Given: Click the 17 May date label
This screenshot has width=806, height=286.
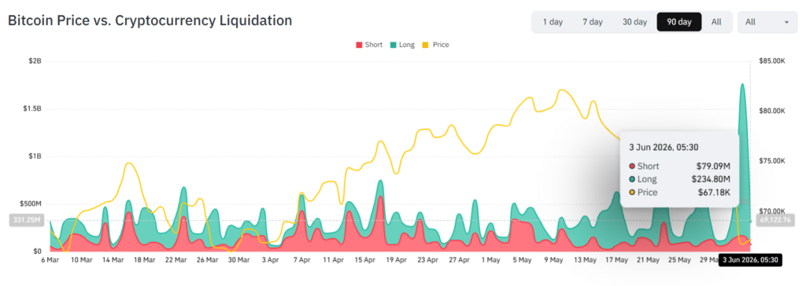Looking at the screenshot, I should coord(616,260).
